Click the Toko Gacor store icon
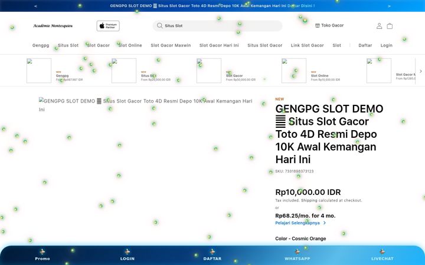 (318, 25)
